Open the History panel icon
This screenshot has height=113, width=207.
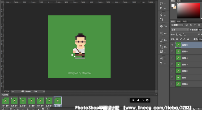(161, 3)
